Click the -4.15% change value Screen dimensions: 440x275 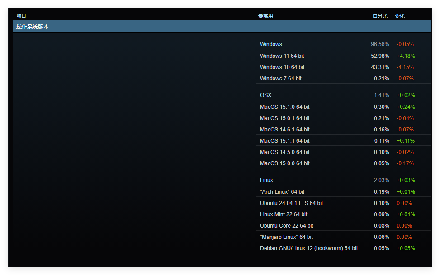click(x=405, y=67)
